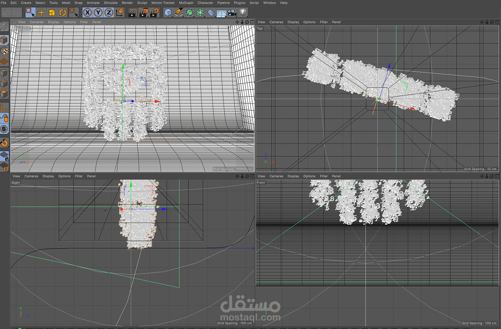Open the Simulate menu

pyautogui.click(x=111, y=3)
